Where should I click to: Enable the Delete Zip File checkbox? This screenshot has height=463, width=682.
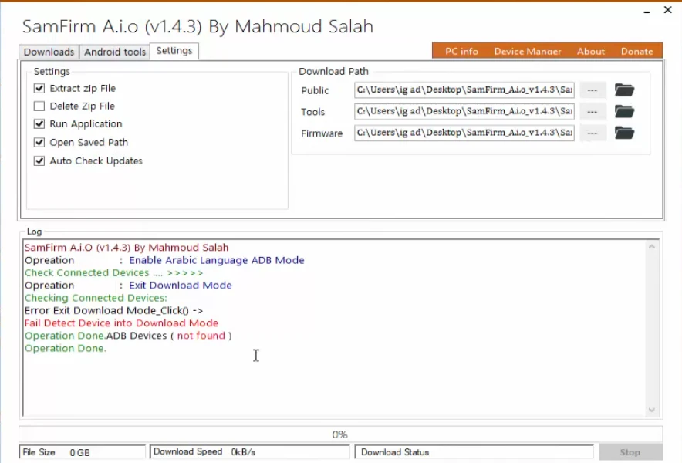(x=39, y=106)
